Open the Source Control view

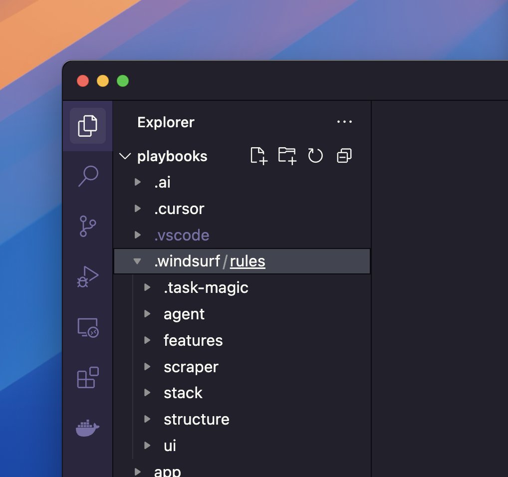click(x=88, y=226)
